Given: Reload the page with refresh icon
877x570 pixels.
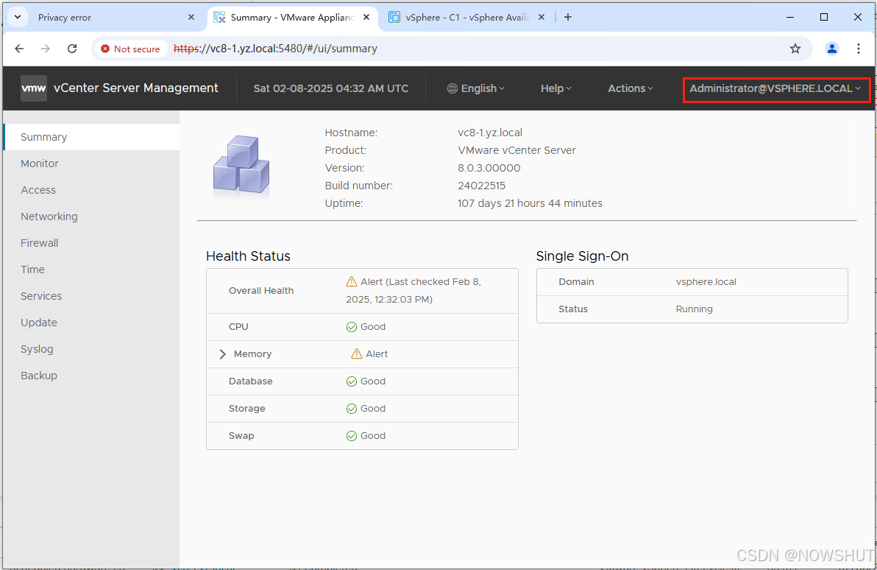Looking at the screenshot, I should (x=72, y=49).
